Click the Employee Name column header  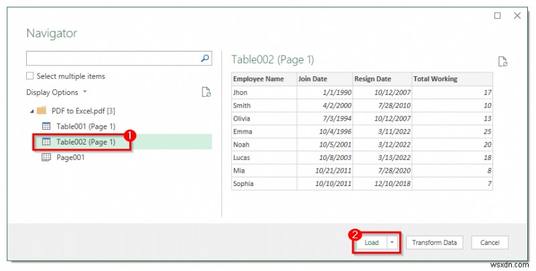pos(264,79)
